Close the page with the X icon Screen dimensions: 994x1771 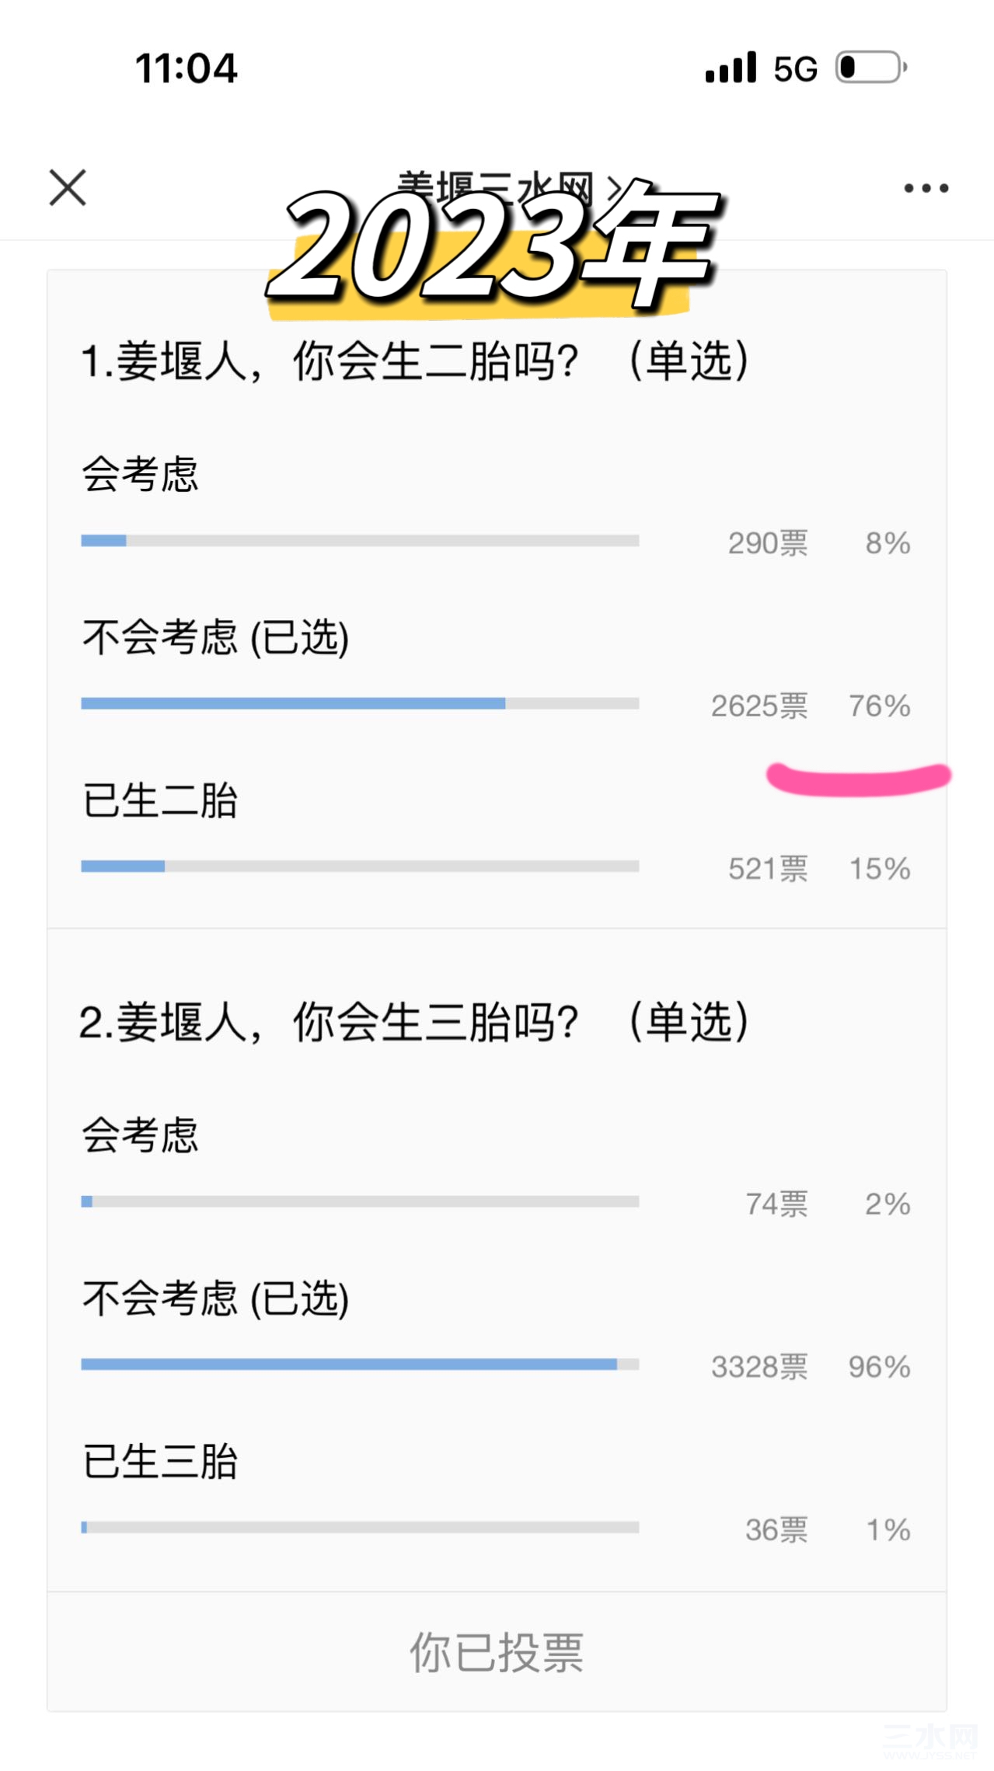(x=68, y=188)
